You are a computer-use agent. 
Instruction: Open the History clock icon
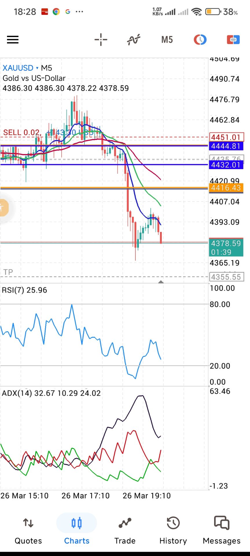pos(173,523)
